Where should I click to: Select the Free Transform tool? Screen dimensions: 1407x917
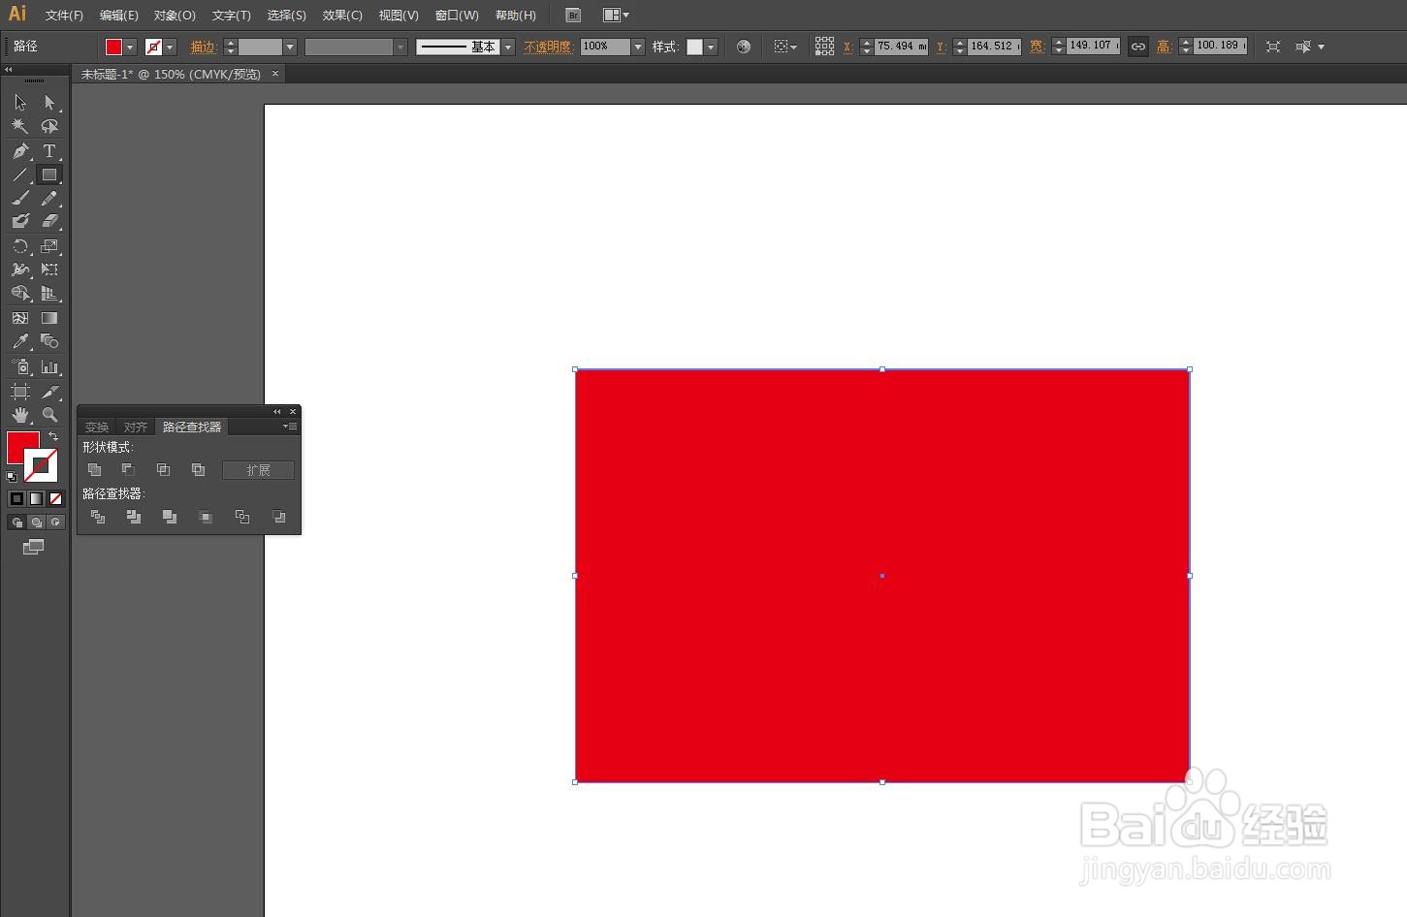point(49,269)
